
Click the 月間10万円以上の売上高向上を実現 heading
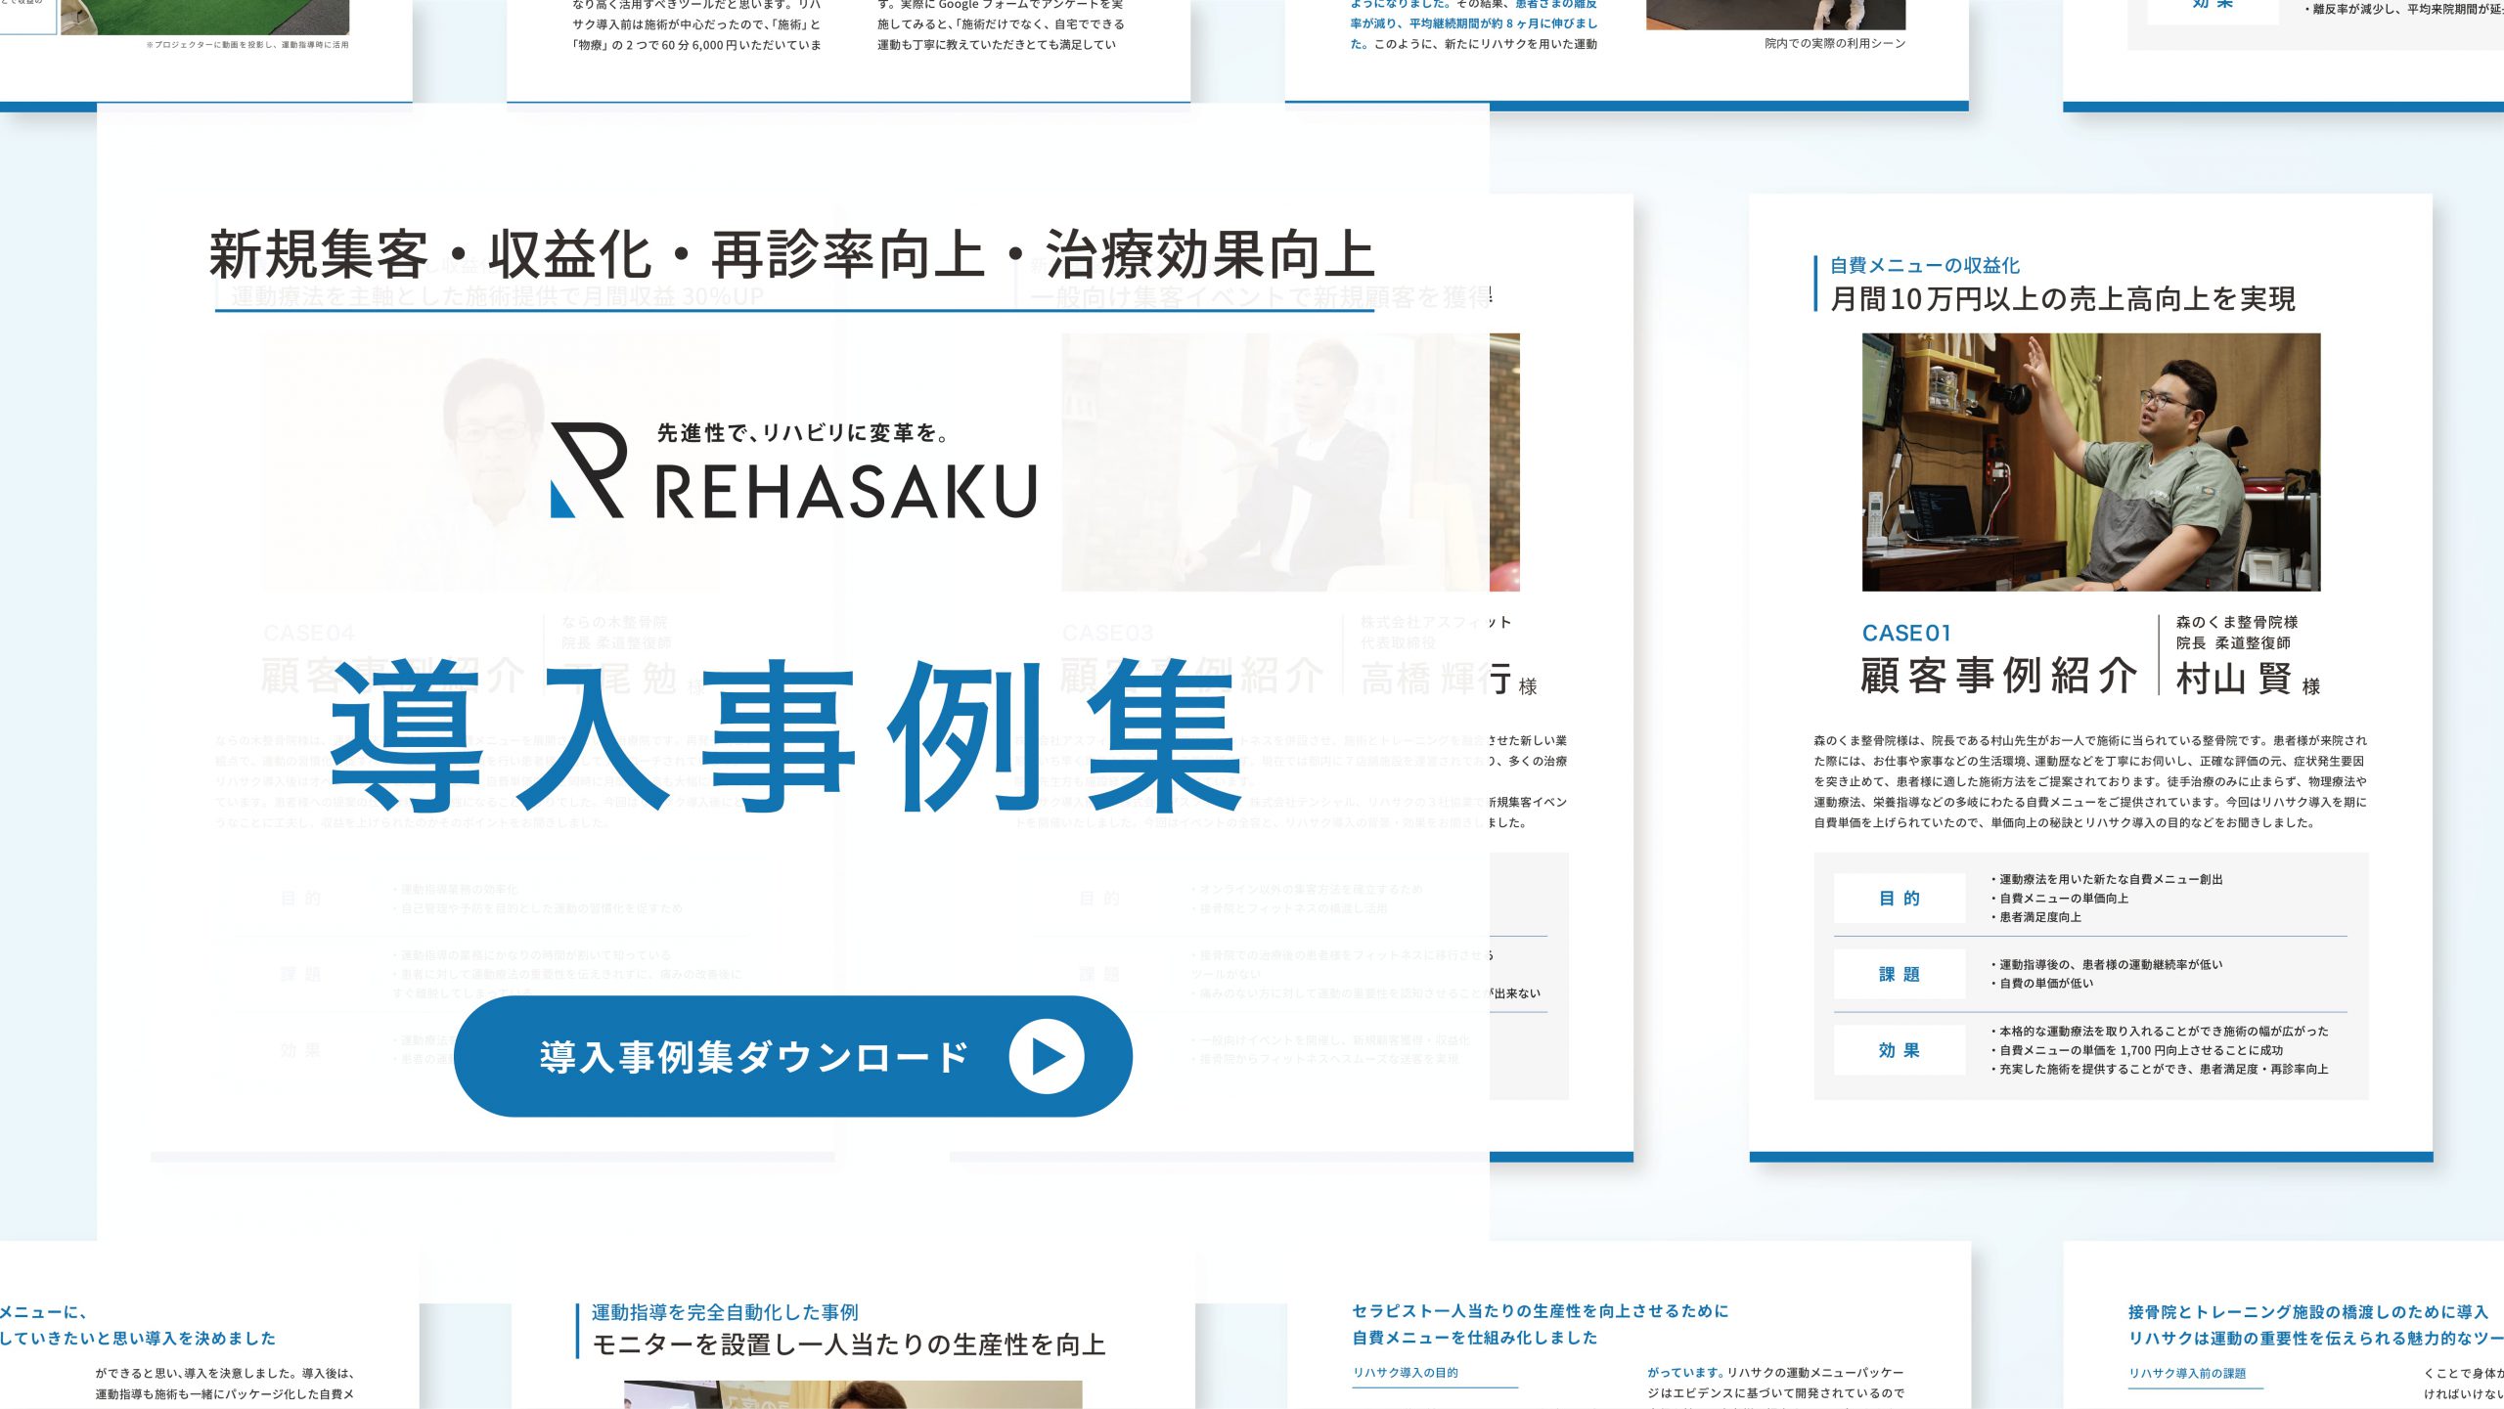point(2062,299)
